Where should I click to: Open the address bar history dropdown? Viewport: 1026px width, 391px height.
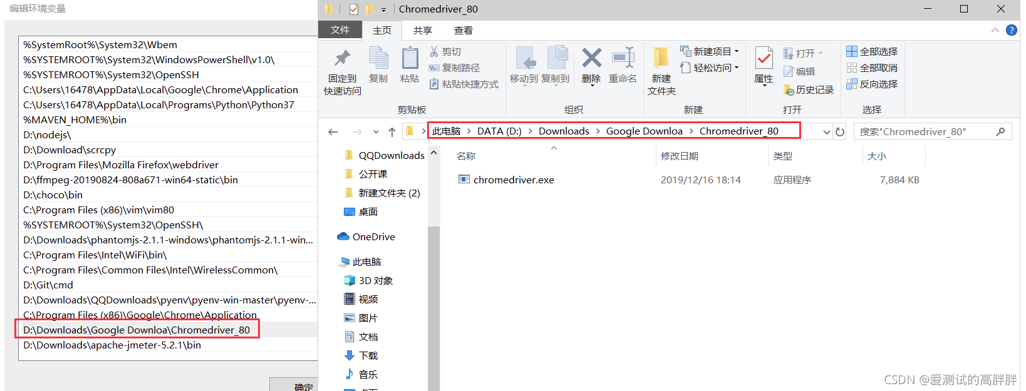tap(826, 132)
